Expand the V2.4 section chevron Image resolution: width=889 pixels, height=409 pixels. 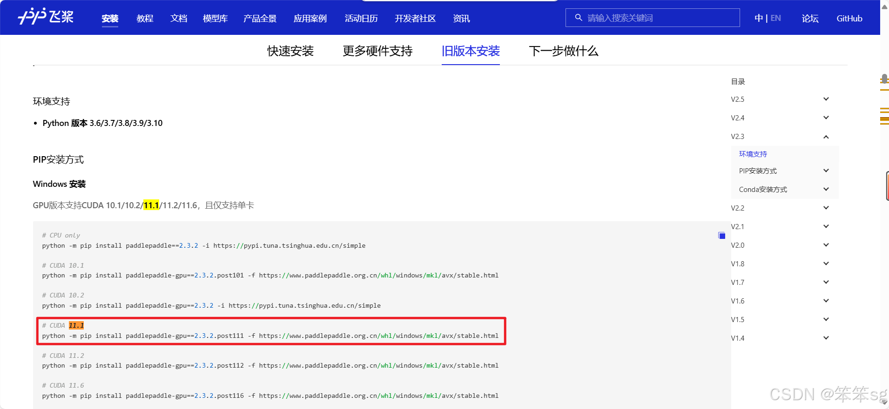pyautogui.click(x=826, y=118)
